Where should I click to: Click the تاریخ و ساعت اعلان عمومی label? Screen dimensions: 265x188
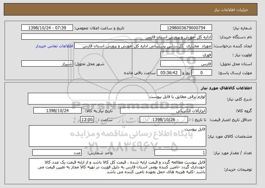tap(99, 28)
